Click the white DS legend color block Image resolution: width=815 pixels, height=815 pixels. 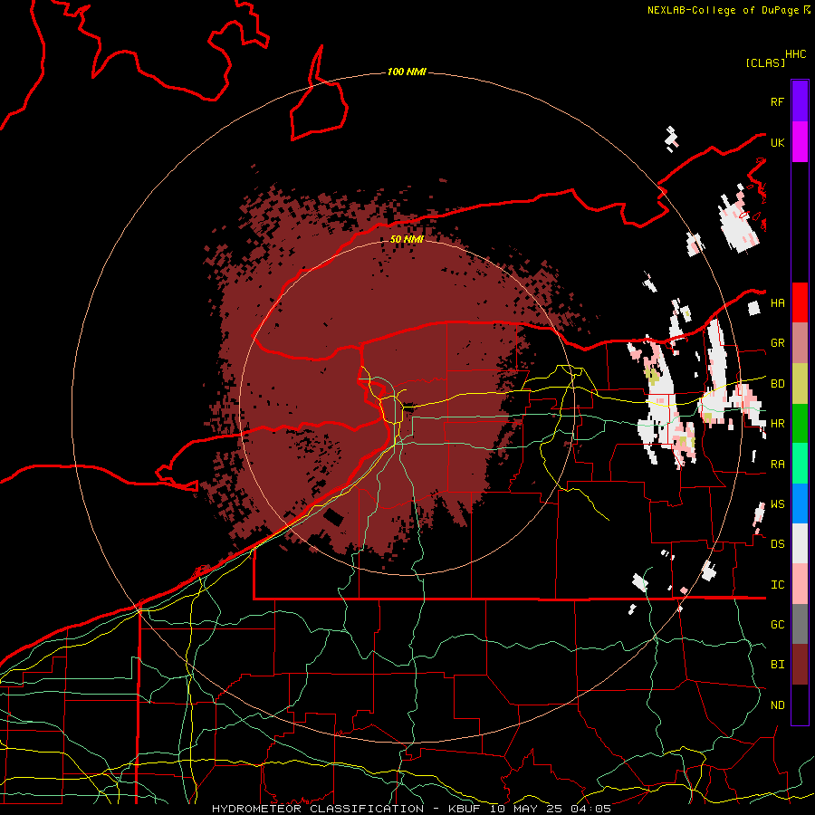[800, 543]
